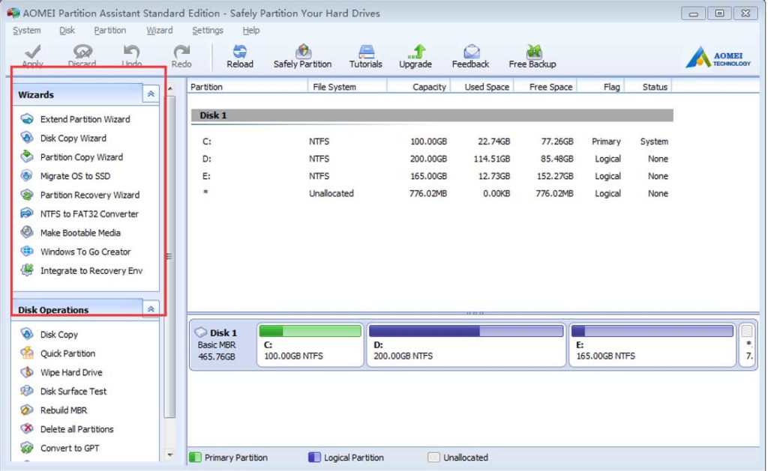
Task: Open Windows To Go Creator icon
Action: [27, 252]
